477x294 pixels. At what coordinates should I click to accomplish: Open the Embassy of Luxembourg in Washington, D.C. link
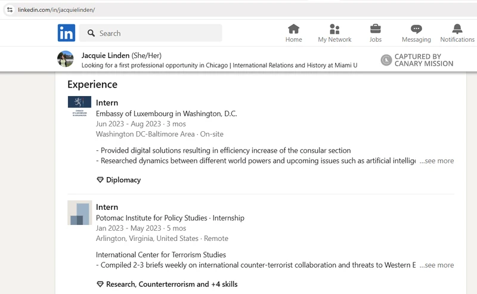click(166, 113)
